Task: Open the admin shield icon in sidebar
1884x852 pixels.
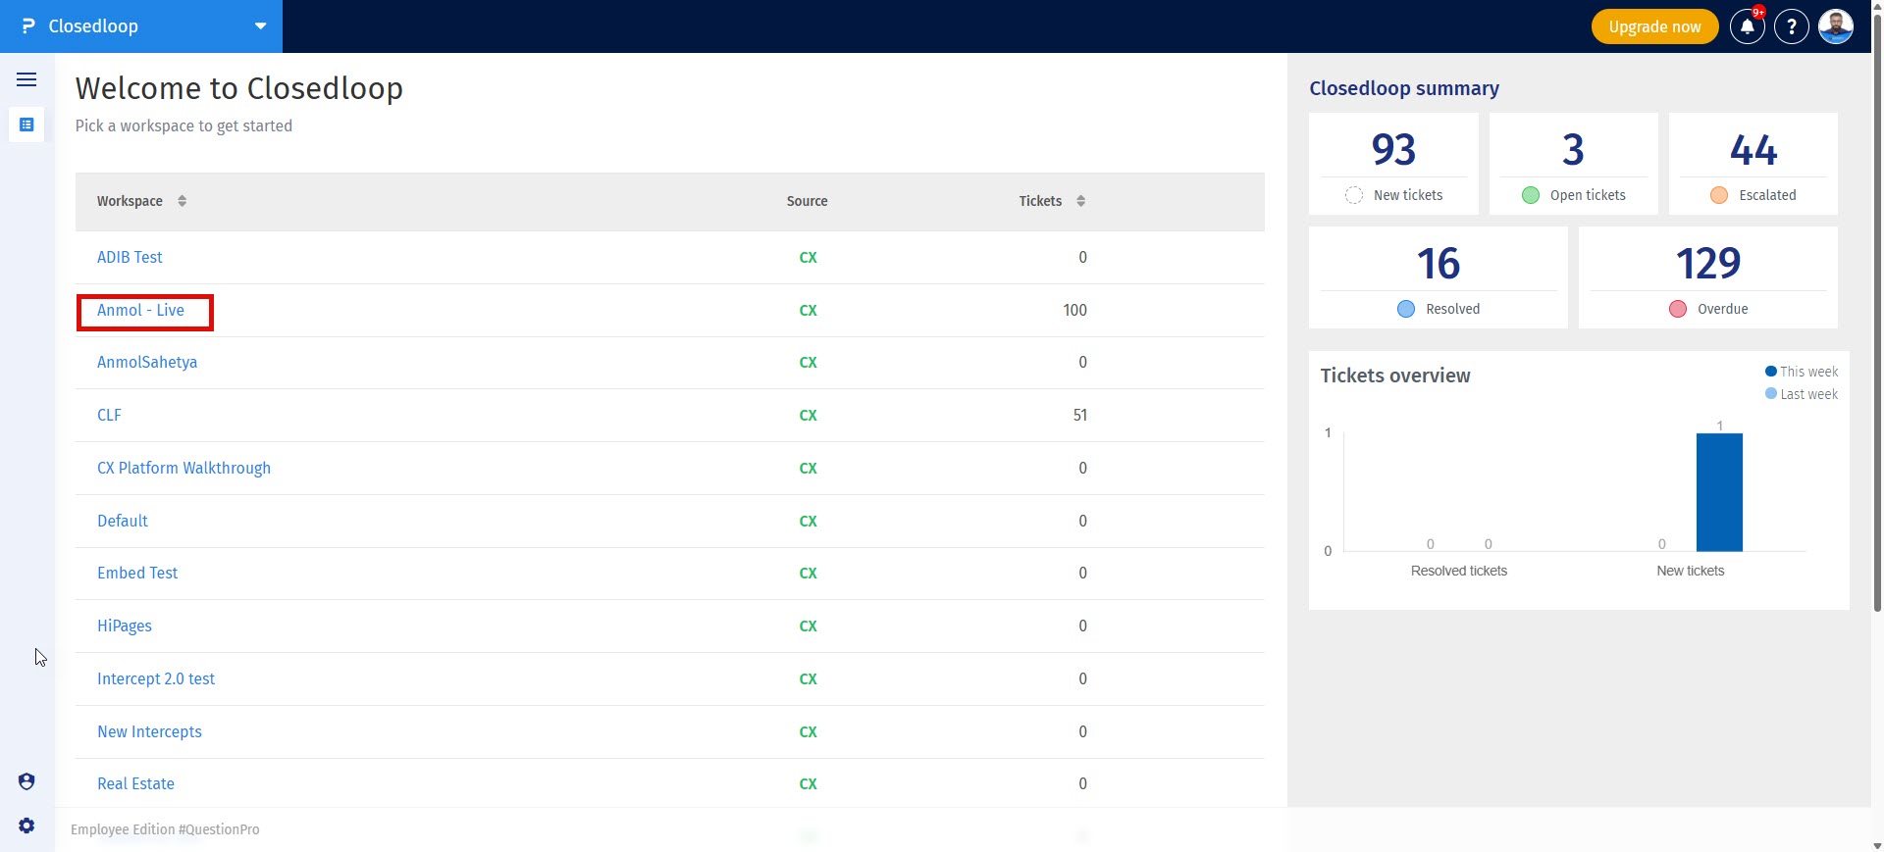Action: [x=26, y=781]
